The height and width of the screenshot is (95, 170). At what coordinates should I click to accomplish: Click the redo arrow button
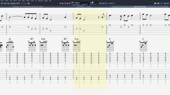[x=25, y=3]
